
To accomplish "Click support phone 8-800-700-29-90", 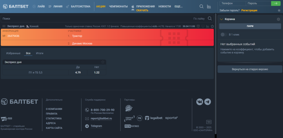I will pos(103,110).
